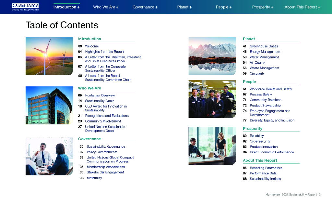Open the Welcome page link
332x202 pixels.
[x=92, y=46]
